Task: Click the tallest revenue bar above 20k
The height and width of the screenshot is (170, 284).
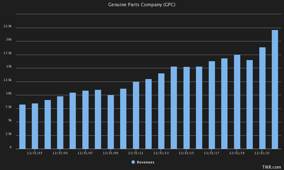Action: (275, 90)
